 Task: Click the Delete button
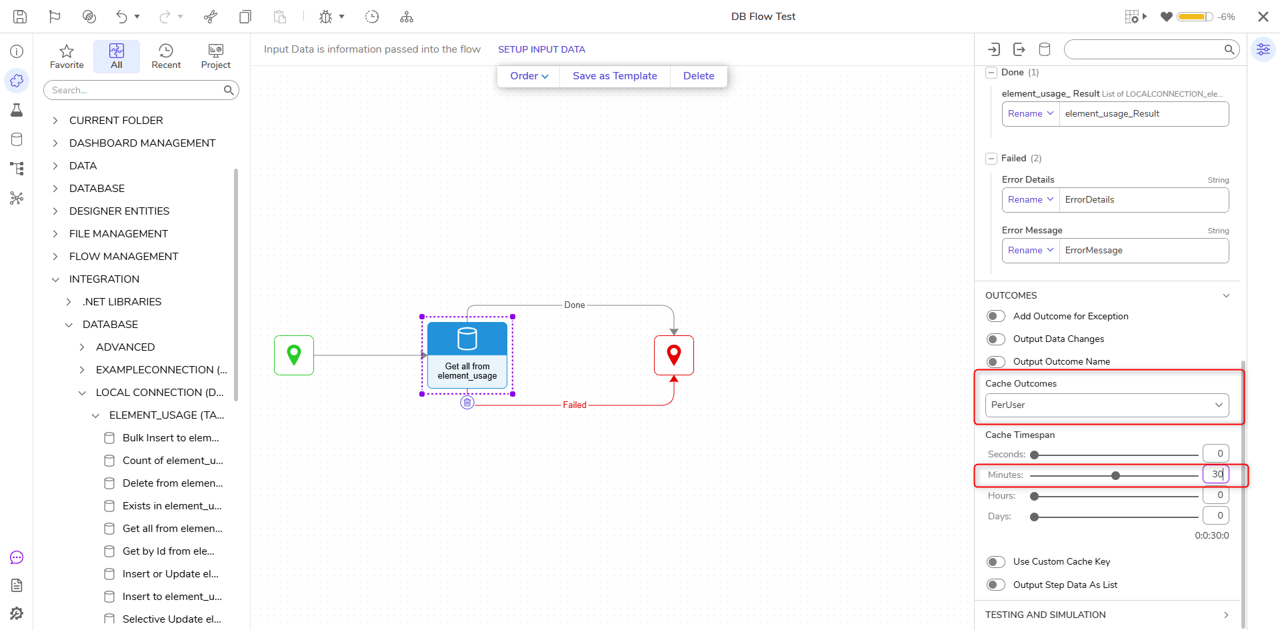coord(699,76)
